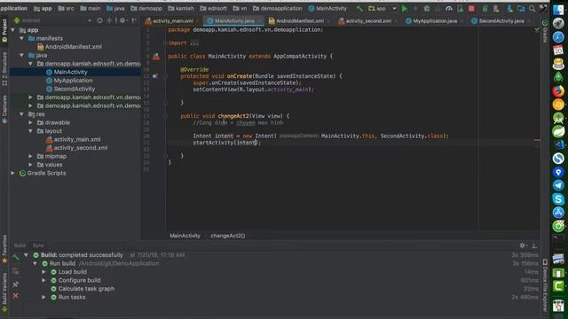Select the Sync tab in Build panel
Screen dimensions: 568x319
click(x=38, y=245)
